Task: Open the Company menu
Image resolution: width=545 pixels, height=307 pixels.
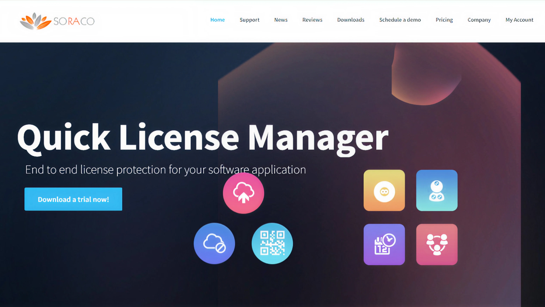Action: [479, 20]
